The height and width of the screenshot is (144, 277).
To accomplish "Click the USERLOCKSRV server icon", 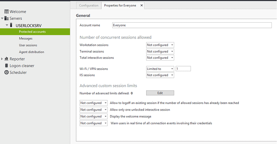I will [x=11, y=25].
